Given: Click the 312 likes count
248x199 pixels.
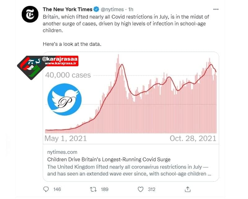Looking at the screenshot, I should (152, 189).
